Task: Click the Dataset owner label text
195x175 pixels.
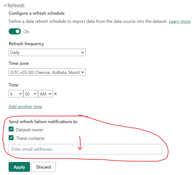Action: 30,129
